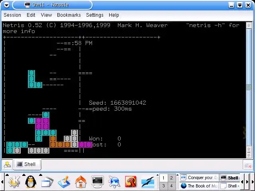Activate the bold Shell taskbar entry
Viewport: 255px width, 191px height.
click(x=230, y=178)
